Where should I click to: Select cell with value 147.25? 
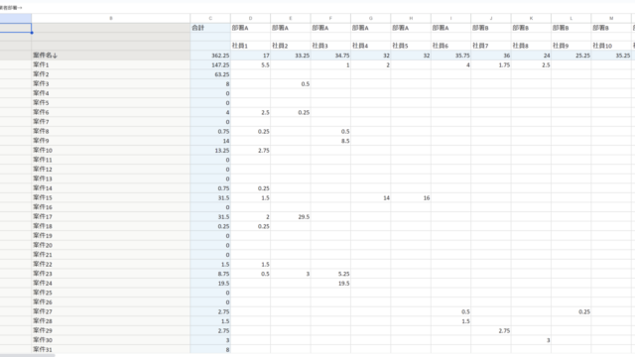coord(210,64)
